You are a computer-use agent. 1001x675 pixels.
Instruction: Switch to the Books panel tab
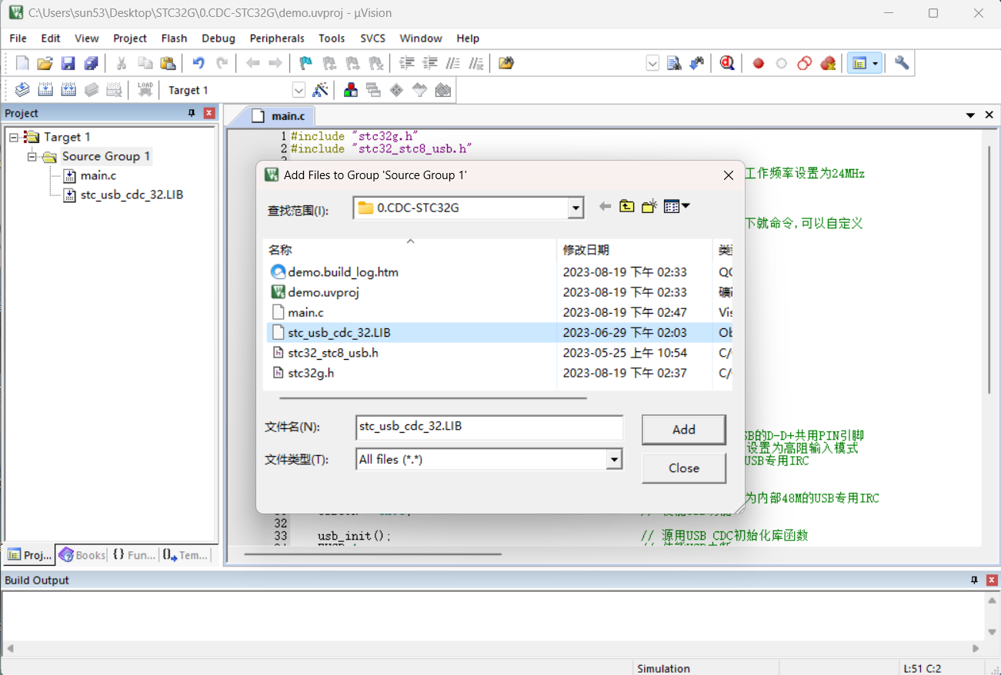[x=82, y=555]
